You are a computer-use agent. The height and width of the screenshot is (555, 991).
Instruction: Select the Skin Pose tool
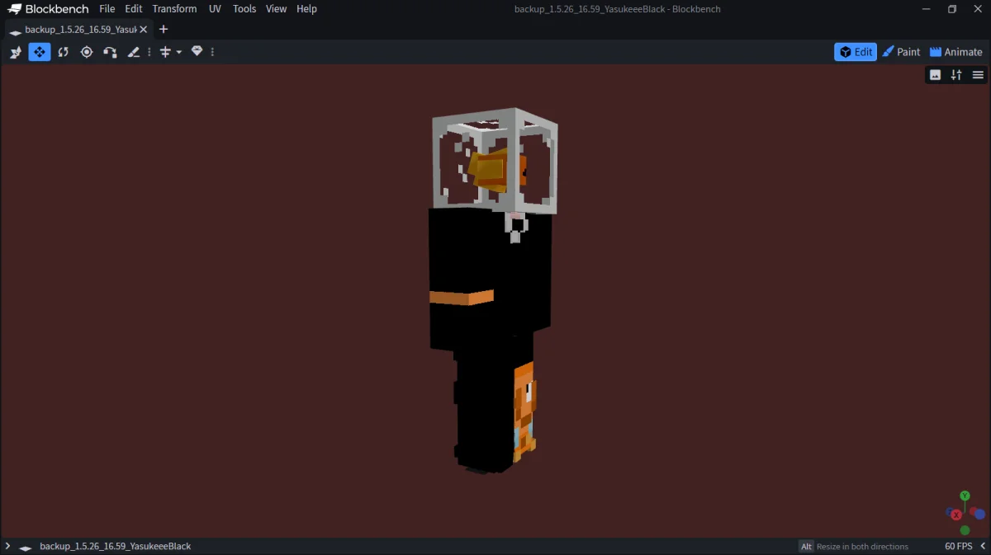(x=16, y=52)
